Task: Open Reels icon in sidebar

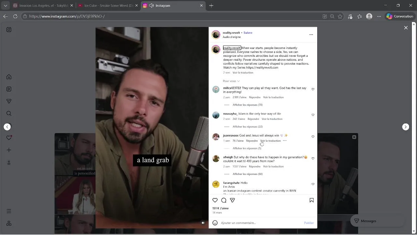Action: (9, 89)
